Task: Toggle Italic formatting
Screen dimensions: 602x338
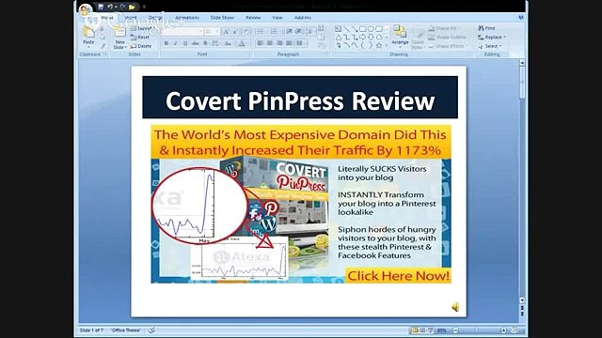Action: 176,43
